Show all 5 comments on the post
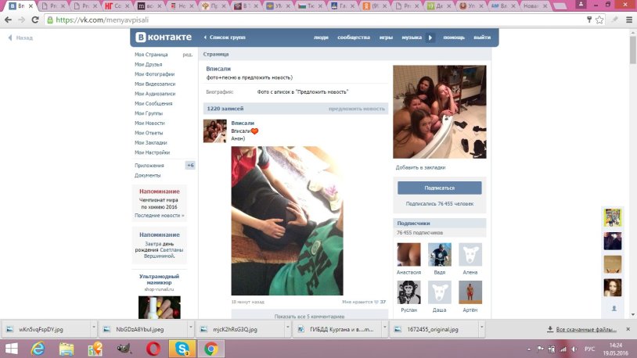This screenshot has width=637, height=358. (x=309, y=317)
